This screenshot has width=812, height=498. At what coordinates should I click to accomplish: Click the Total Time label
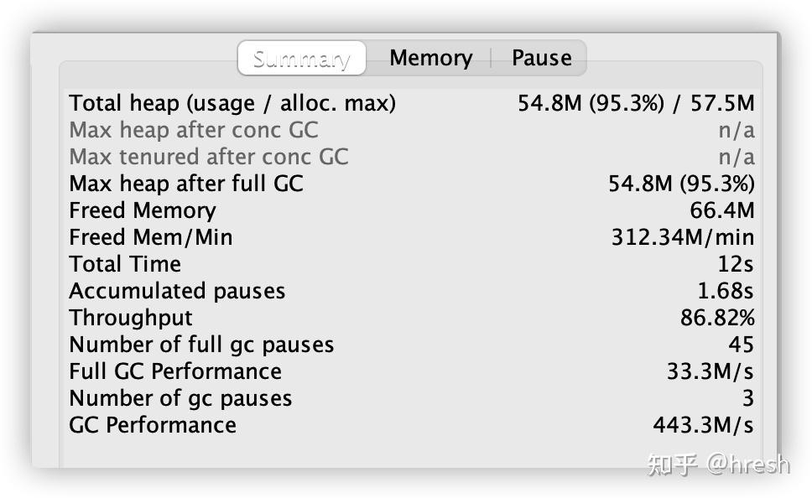124,264
